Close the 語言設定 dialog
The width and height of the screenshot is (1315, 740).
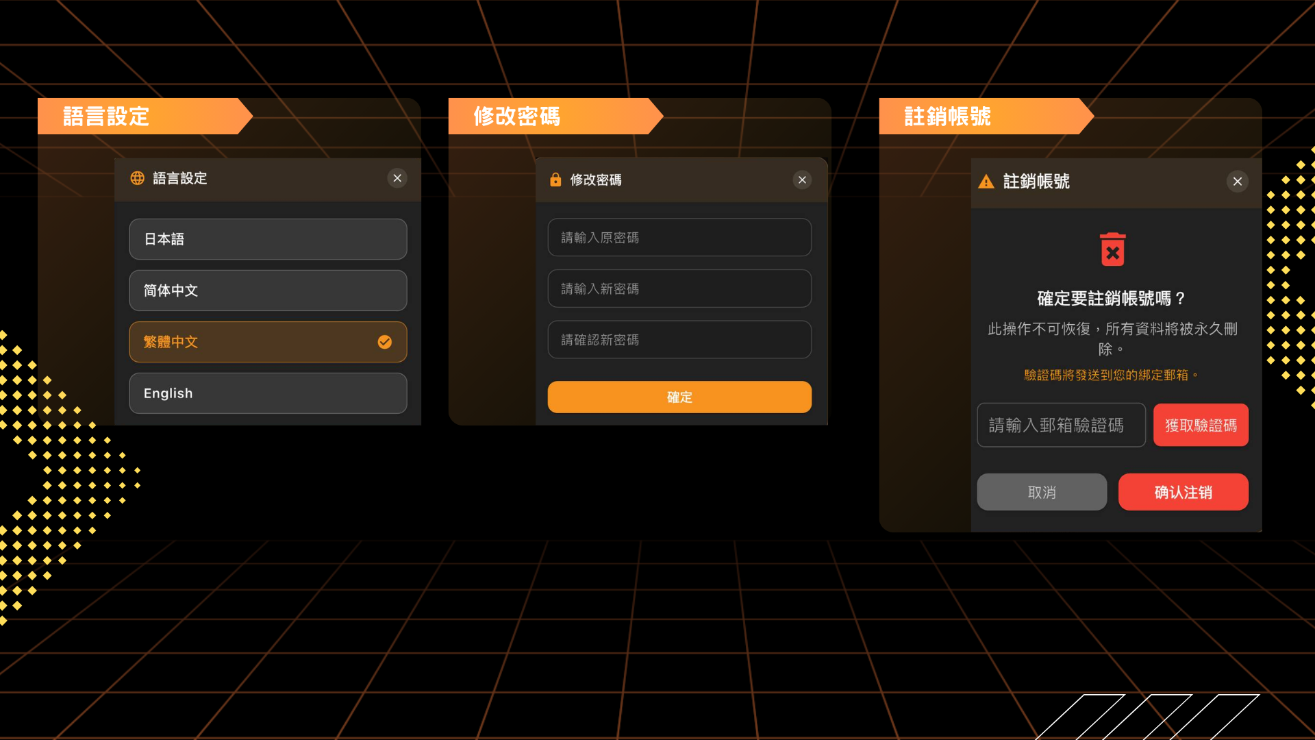tap(397, 178)
